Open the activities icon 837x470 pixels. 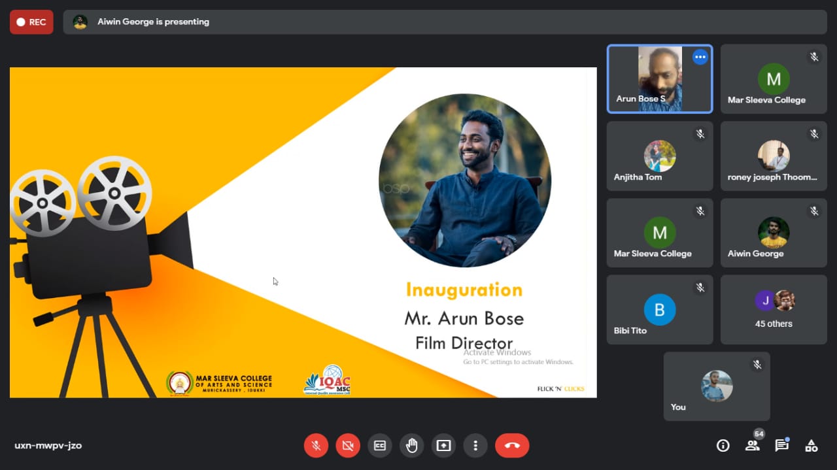pyautogui.click(x=811, y=446)
